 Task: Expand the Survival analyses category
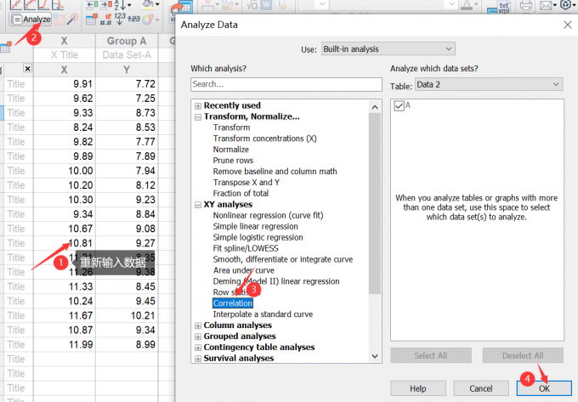pyautogui.click(x=198, y=359)
